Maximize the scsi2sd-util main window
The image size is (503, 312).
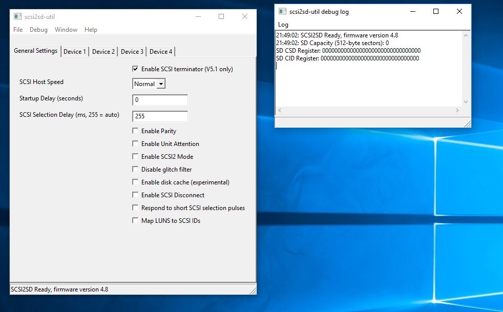point(221,16)
